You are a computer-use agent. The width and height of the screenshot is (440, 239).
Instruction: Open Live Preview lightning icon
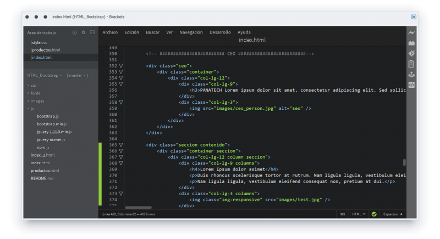click(x=411, y=33)
